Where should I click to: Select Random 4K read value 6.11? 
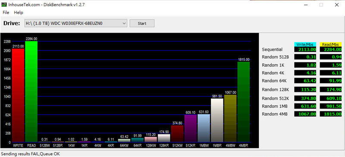[330, 72]
